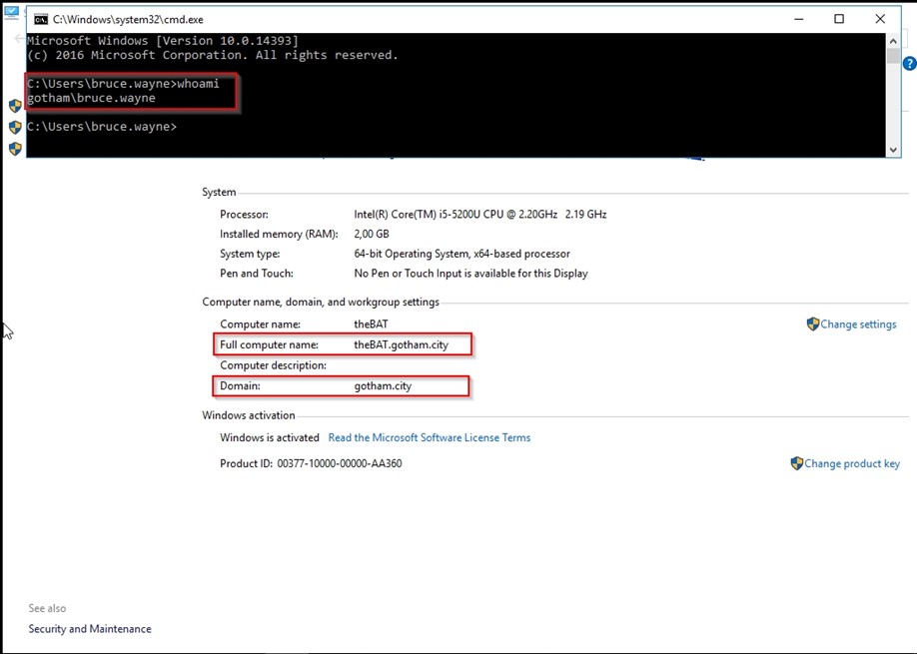Click the cmd.exe window title text
Image resolution: width=917 pixels, height=654 pixels.
[x=128, y=20]
